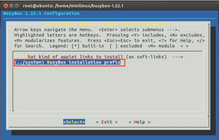This screenshot has width=219, height=140.
Task: Choose the < Exit > button
Action: pyautogui.click(x=107, y=122)
